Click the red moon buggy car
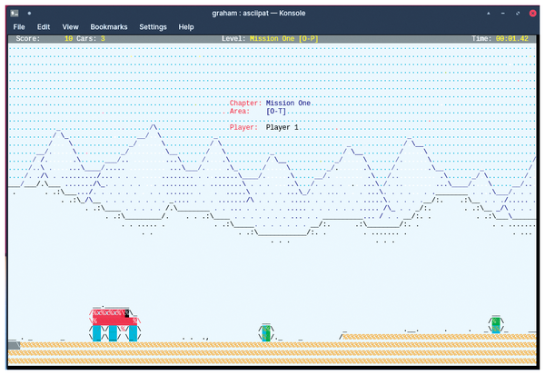 pyautogui.click(x=115, y=323)
